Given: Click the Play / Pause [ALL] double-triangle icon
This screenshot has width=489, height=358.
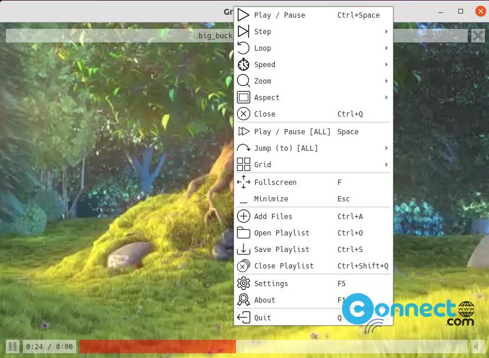Looking at the screenshot, I should (x=243, y=131).
